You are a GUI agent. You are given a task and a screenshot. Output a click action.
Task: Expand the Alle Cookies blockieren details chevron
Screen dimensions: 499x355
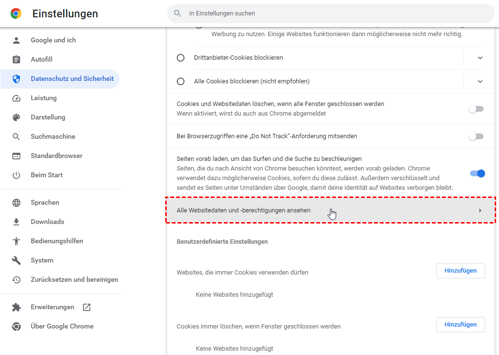point(480,81)
